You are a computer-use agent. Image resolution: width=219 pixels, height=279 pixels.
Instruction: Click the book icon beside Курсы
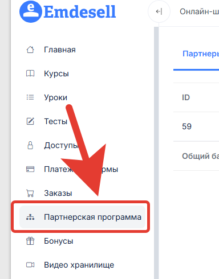30,73
